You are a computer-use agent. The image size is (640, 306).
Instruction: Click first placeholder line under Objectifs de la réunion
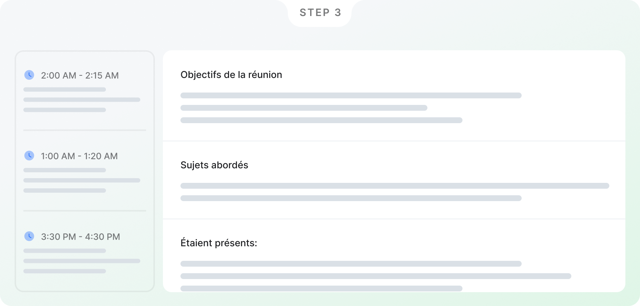click(x=351, y=95)
